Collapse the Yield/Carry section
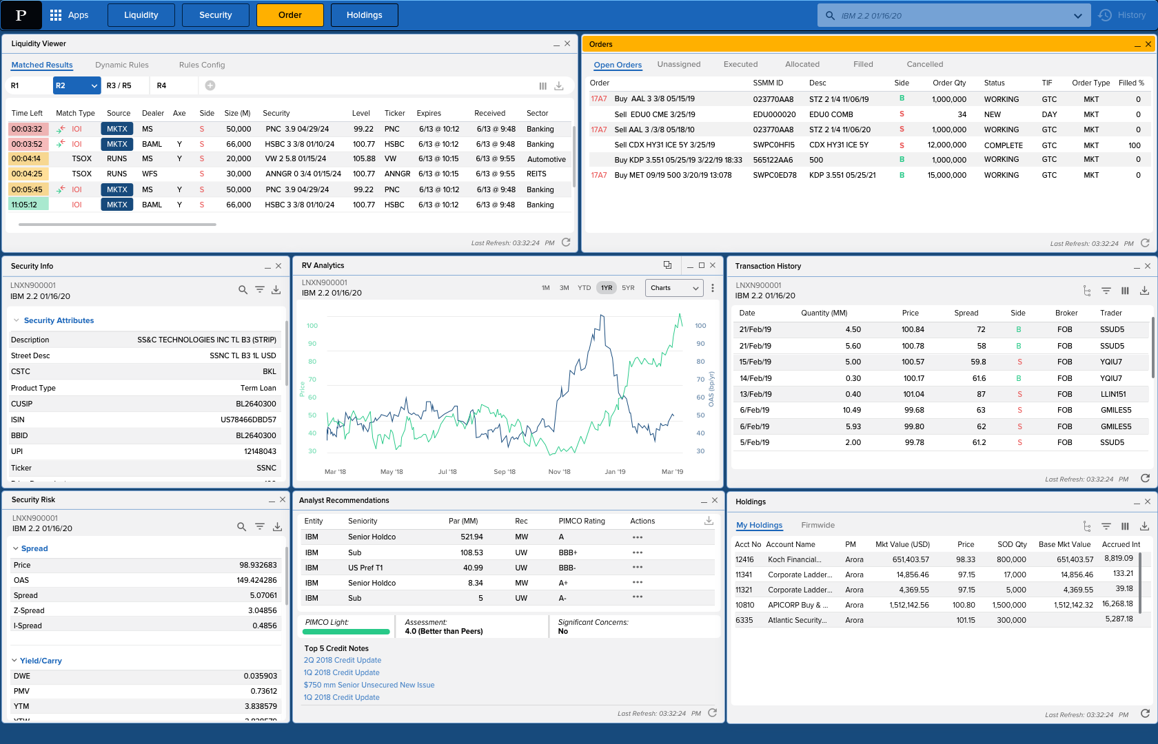Image resolution: width=1158 pixels, height=744 pixels. click(14, 661)
